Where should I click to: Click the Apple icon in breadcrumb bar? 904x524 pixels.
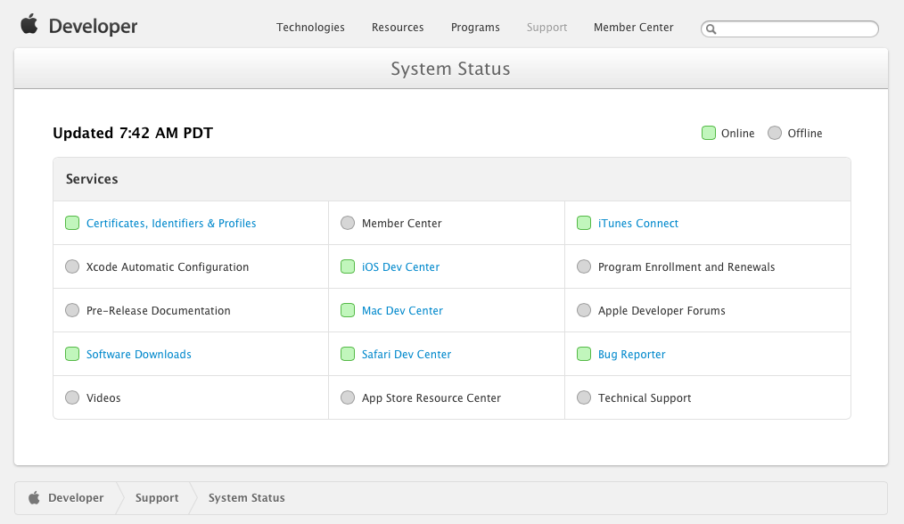click(x=34, y=497)
